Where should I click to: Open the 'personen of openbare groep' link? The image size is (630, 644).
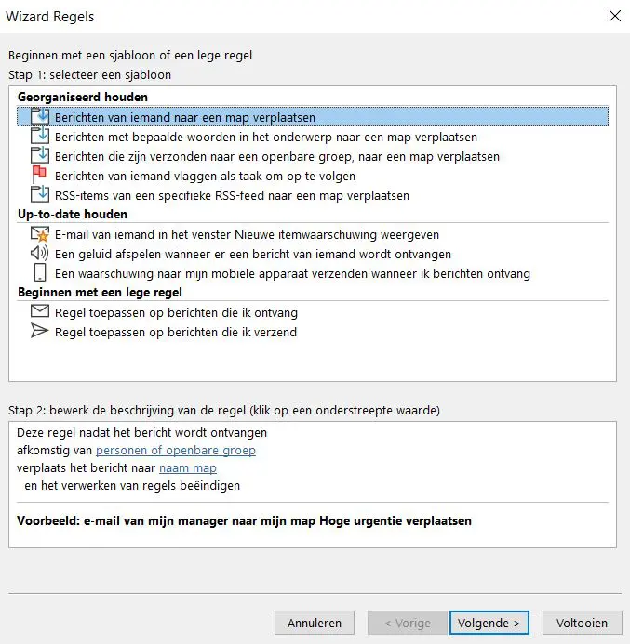click(x=176, y=451)
